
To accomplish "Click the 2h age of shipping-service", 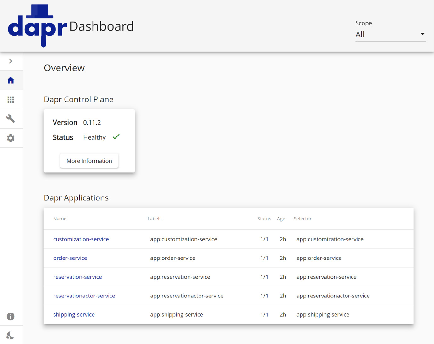I will [283, 314].
